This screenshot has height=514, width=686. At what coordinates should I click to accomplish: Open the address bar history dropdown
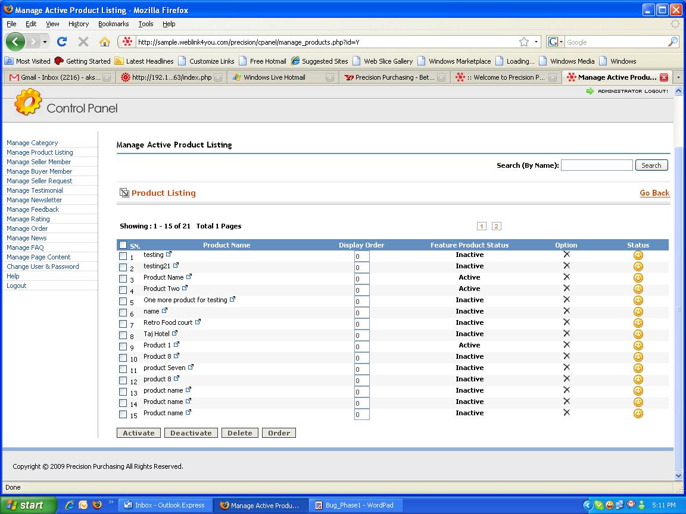coord(536,42)
